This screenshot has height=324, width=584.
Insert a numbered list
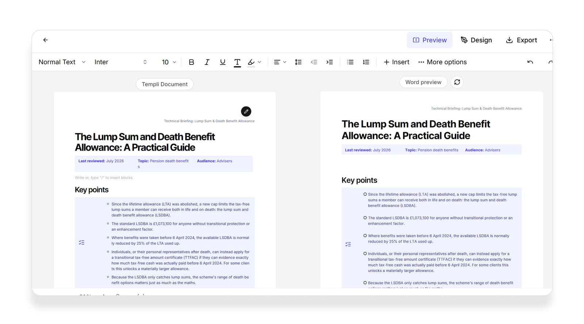366,62
